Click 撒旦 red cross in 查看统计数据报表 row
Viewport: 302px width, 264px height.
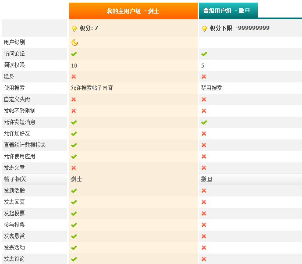tap(204, 145)
